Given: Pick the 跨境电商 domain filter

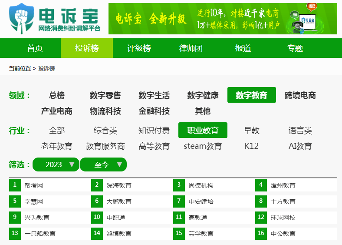Looking at the screenshot, I should coord(300,95).
